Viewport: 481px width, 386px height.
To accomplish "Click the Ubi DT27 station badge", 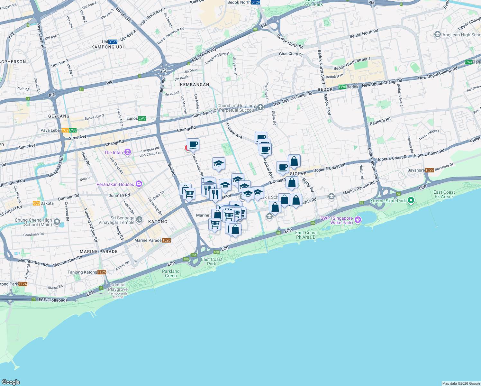I will pyautogui.click(x=113, y=42).
